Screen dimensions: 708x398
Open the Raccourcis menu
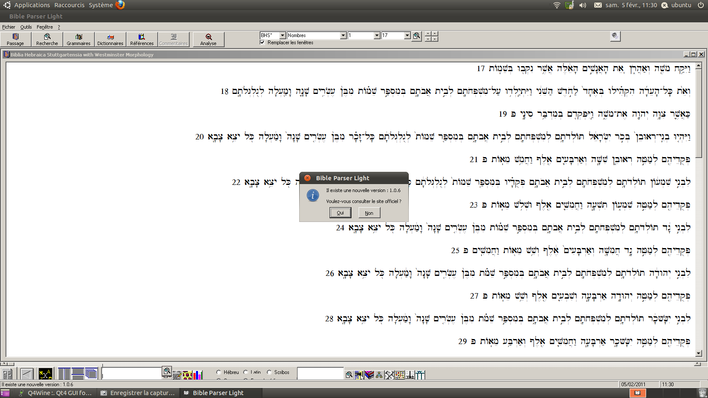[x=70, y=5]
